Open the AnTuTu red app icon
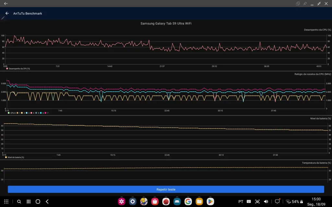 coord(166,201)
